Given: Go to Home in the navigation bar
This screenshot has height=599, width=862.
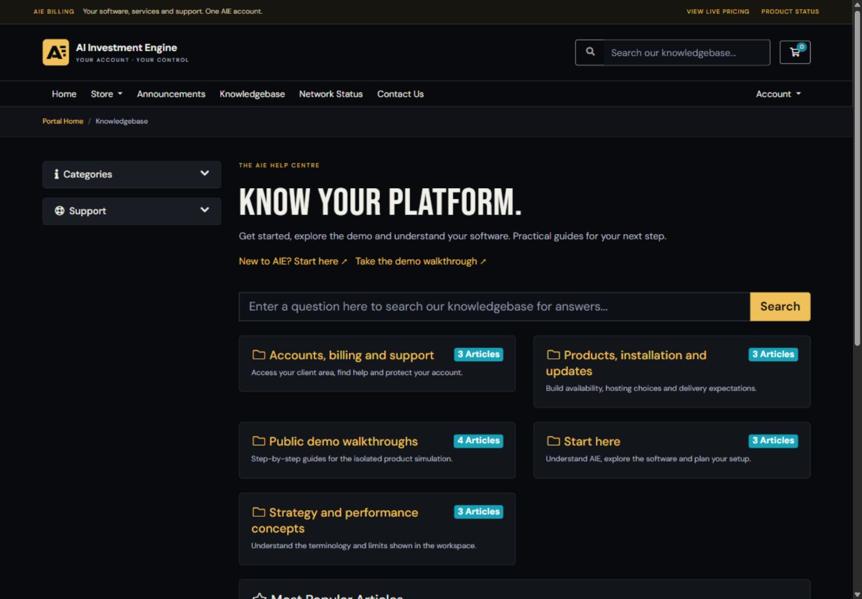Looking at the screenshot, I should 64,94.
